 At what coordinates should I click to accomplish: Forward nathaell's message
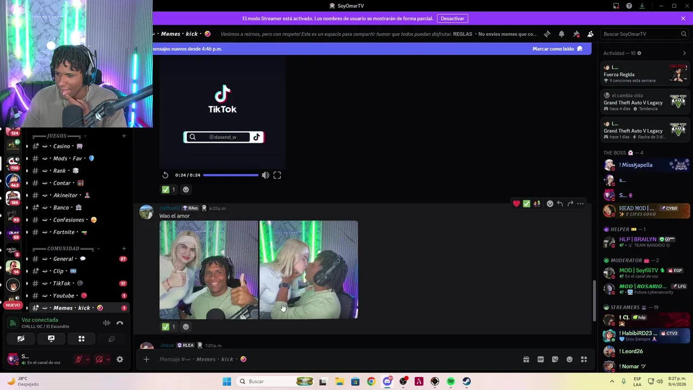[570, 204]
